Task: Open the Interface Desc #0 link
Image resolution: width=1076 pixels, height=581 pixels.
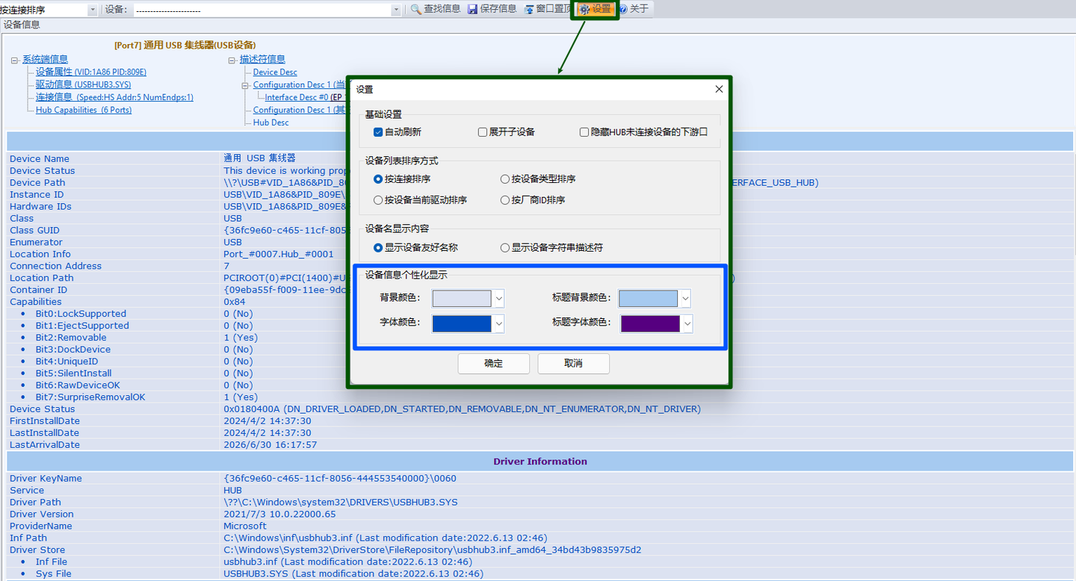Action: tap(297, 98)
